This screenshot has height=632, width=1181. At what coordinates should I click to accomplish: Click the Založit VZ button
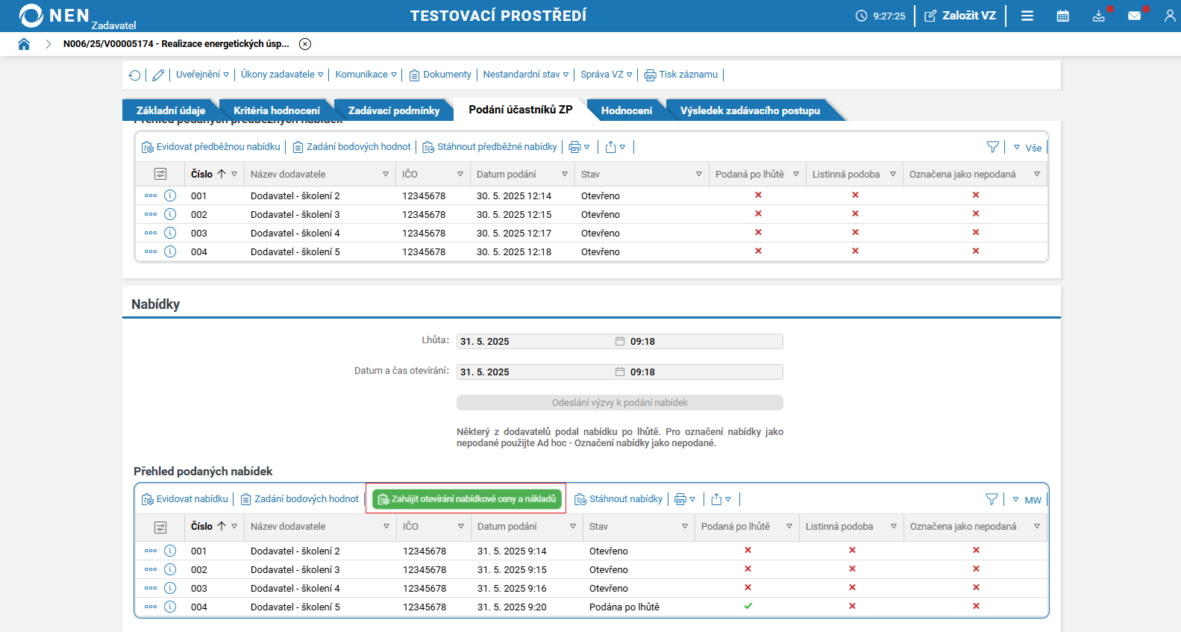[x=960, y=16]
